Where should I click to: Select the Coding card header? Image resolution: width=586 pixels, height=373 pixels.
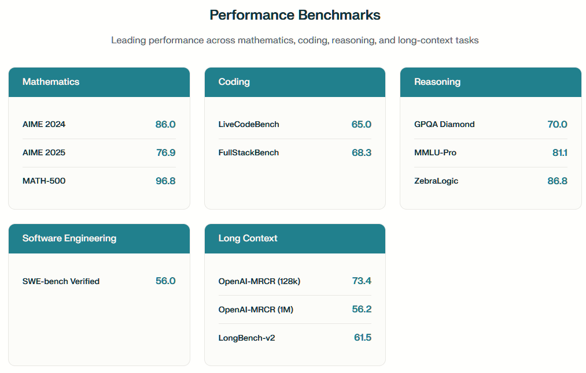click(295, 82)
